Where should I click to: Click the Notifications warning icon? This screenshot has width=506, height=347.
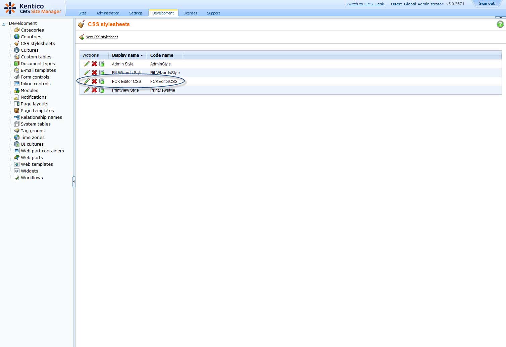click(x=17, y=97)
